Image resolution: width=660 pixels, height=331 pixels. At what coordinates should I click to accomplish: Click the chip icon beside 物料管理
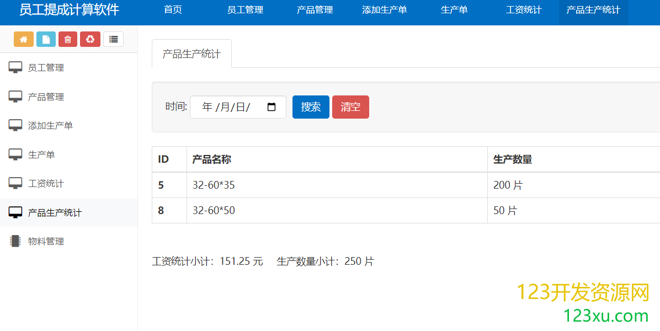point(15,241)
